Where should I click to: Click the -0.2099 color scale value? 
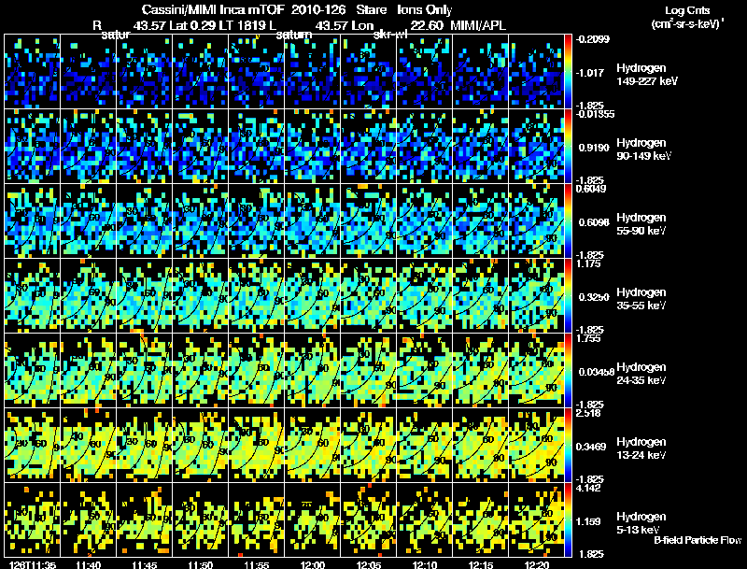pos(593,39)
